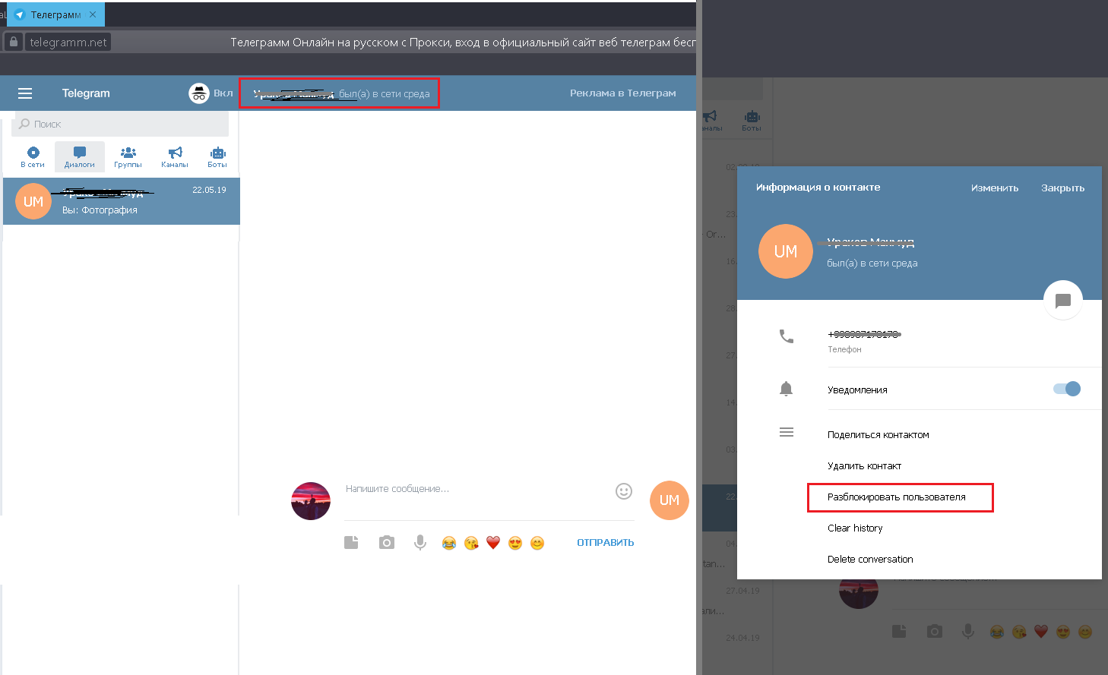Switch to the Боты tab
The image size is (1108, 675).
[217, 157]
